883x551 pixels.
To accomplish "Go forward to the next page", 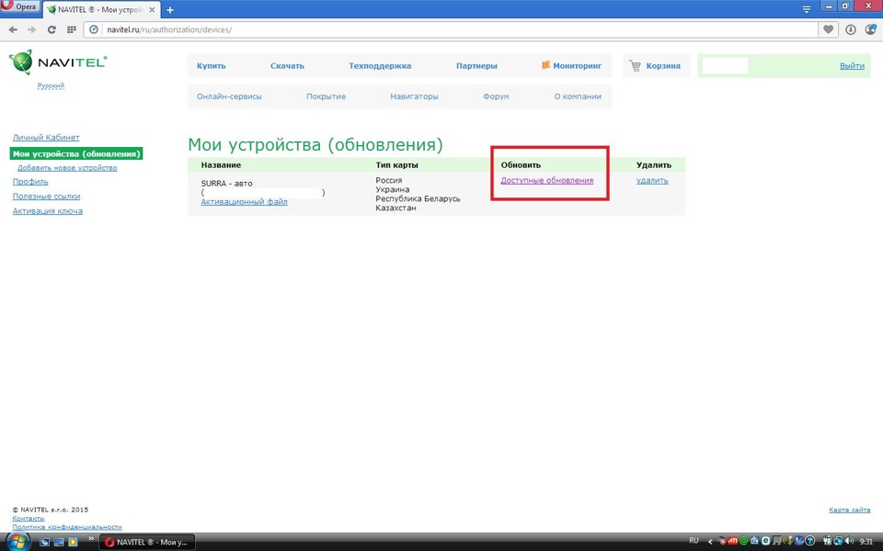I will pyautogui.click(x=31, y=29).
